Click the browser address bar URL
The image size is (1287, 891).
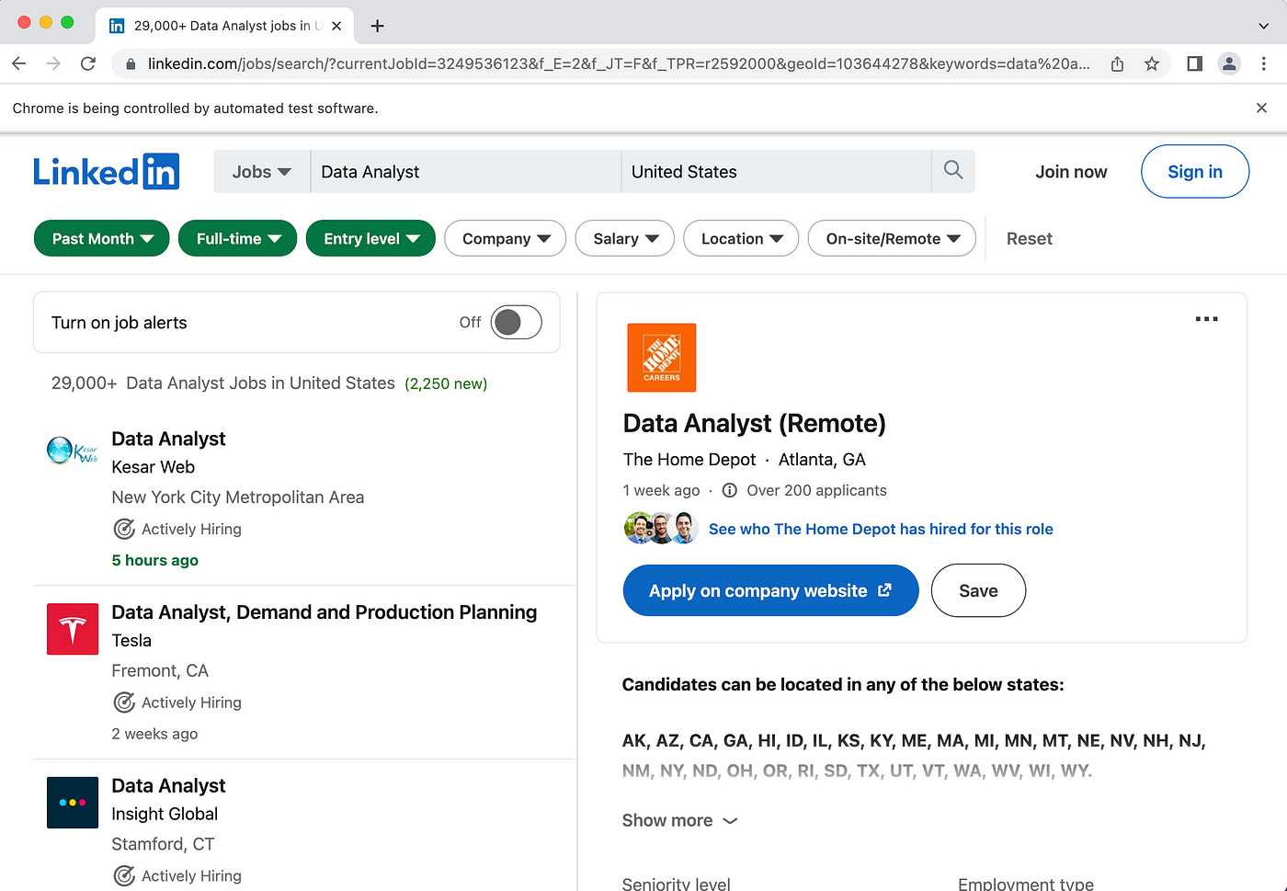click(619, 63)
